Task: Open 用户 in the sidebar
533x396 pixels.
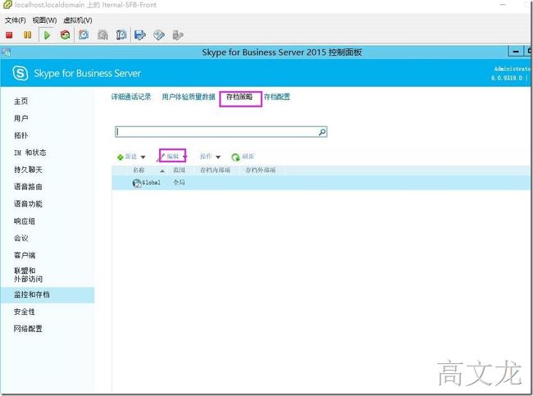Action: click(20, 118)
